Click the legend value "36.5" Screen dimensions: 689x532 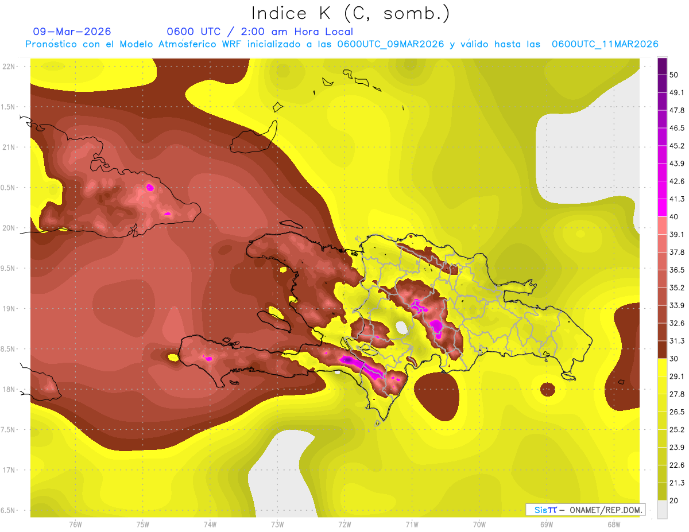[x=676, y=270]
